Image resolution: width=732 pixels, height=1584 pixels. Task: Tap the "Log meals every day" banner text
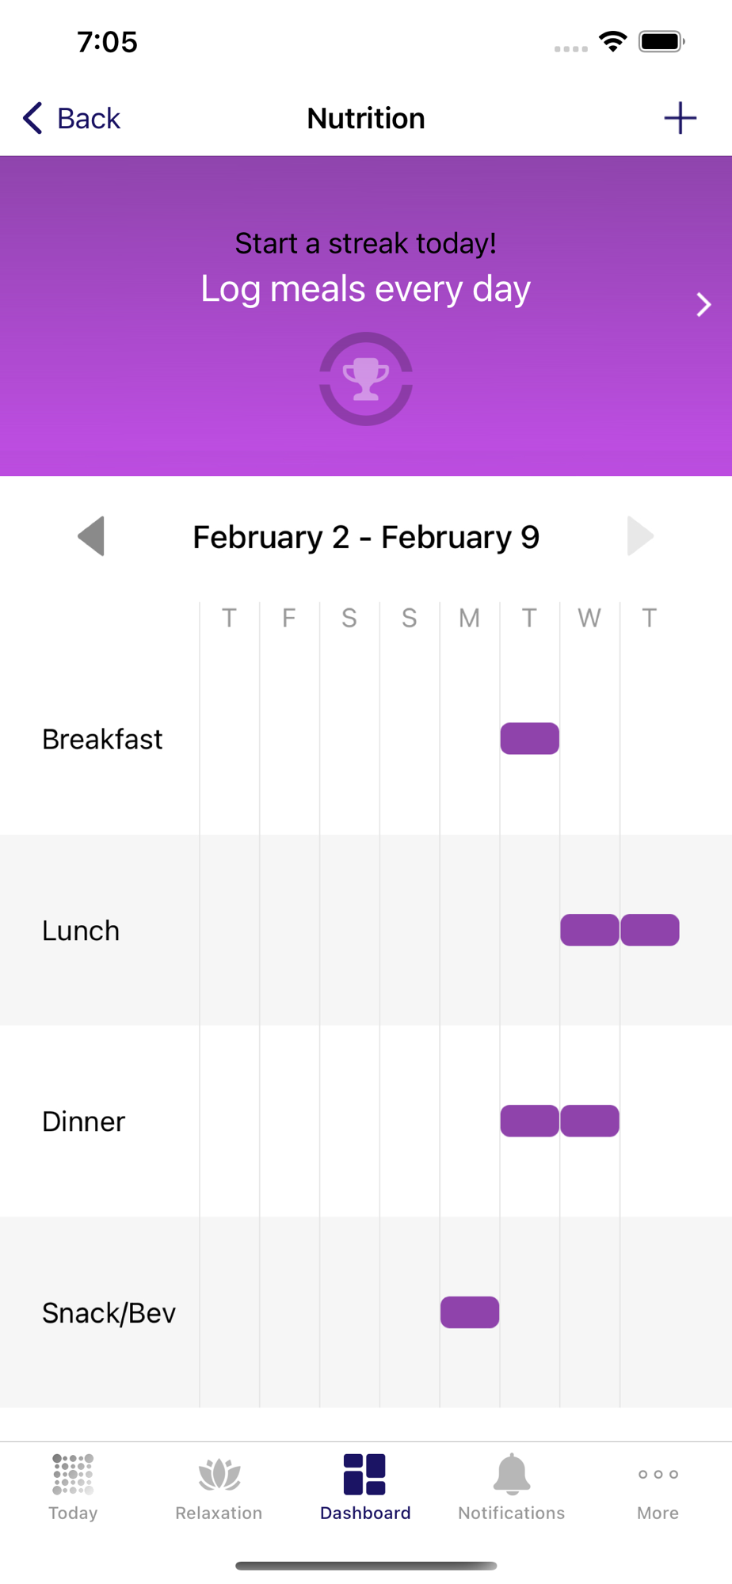pos(365,289)
